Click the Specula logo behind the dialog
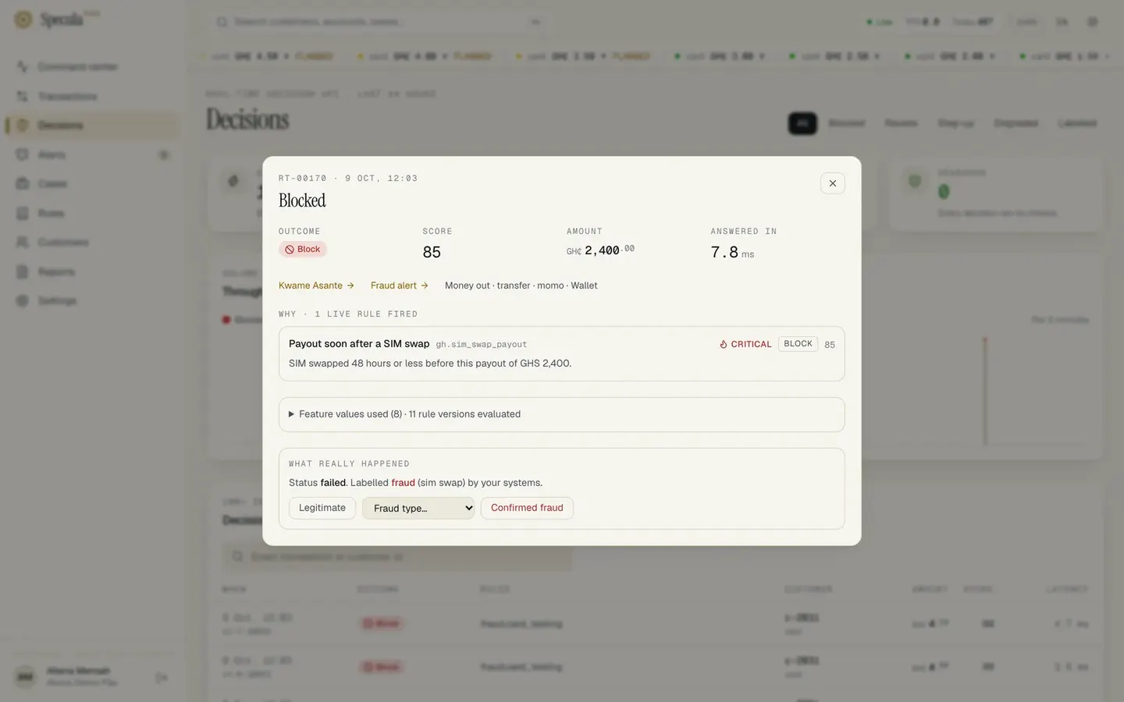 [23, 19]
